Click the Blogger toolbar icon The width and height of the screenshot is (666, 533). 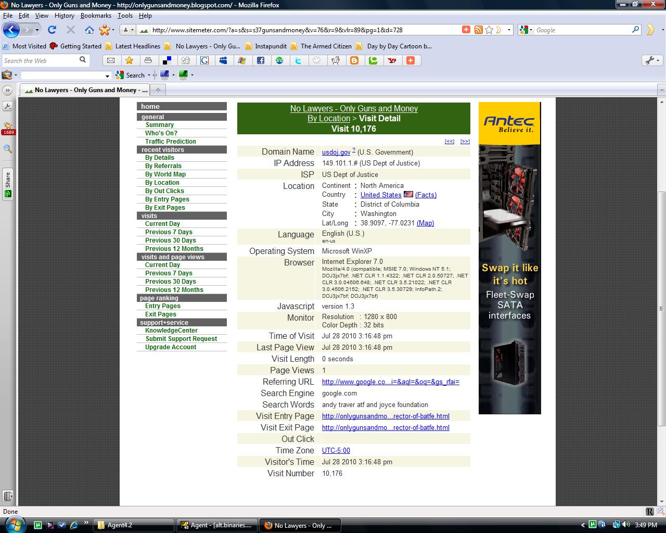354,60
